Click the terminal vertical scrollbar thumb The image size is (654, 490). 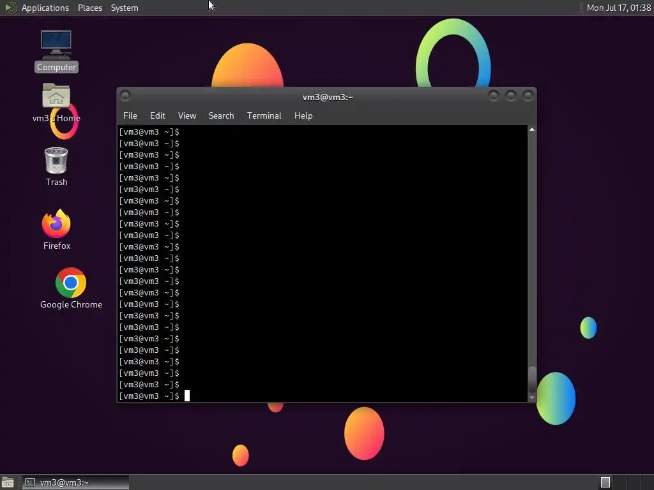coord(532,380)
